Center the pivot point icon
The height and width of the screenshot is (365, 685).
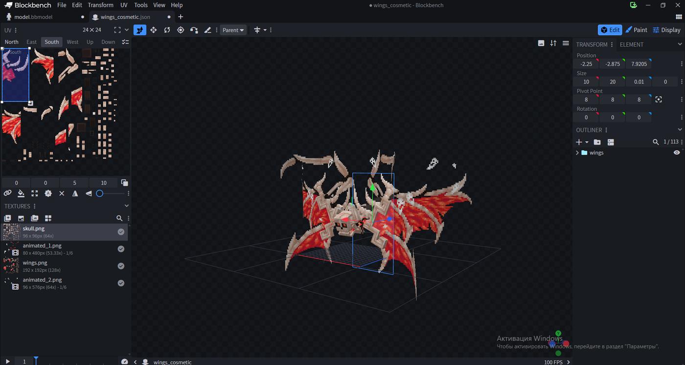click(659, 99)
